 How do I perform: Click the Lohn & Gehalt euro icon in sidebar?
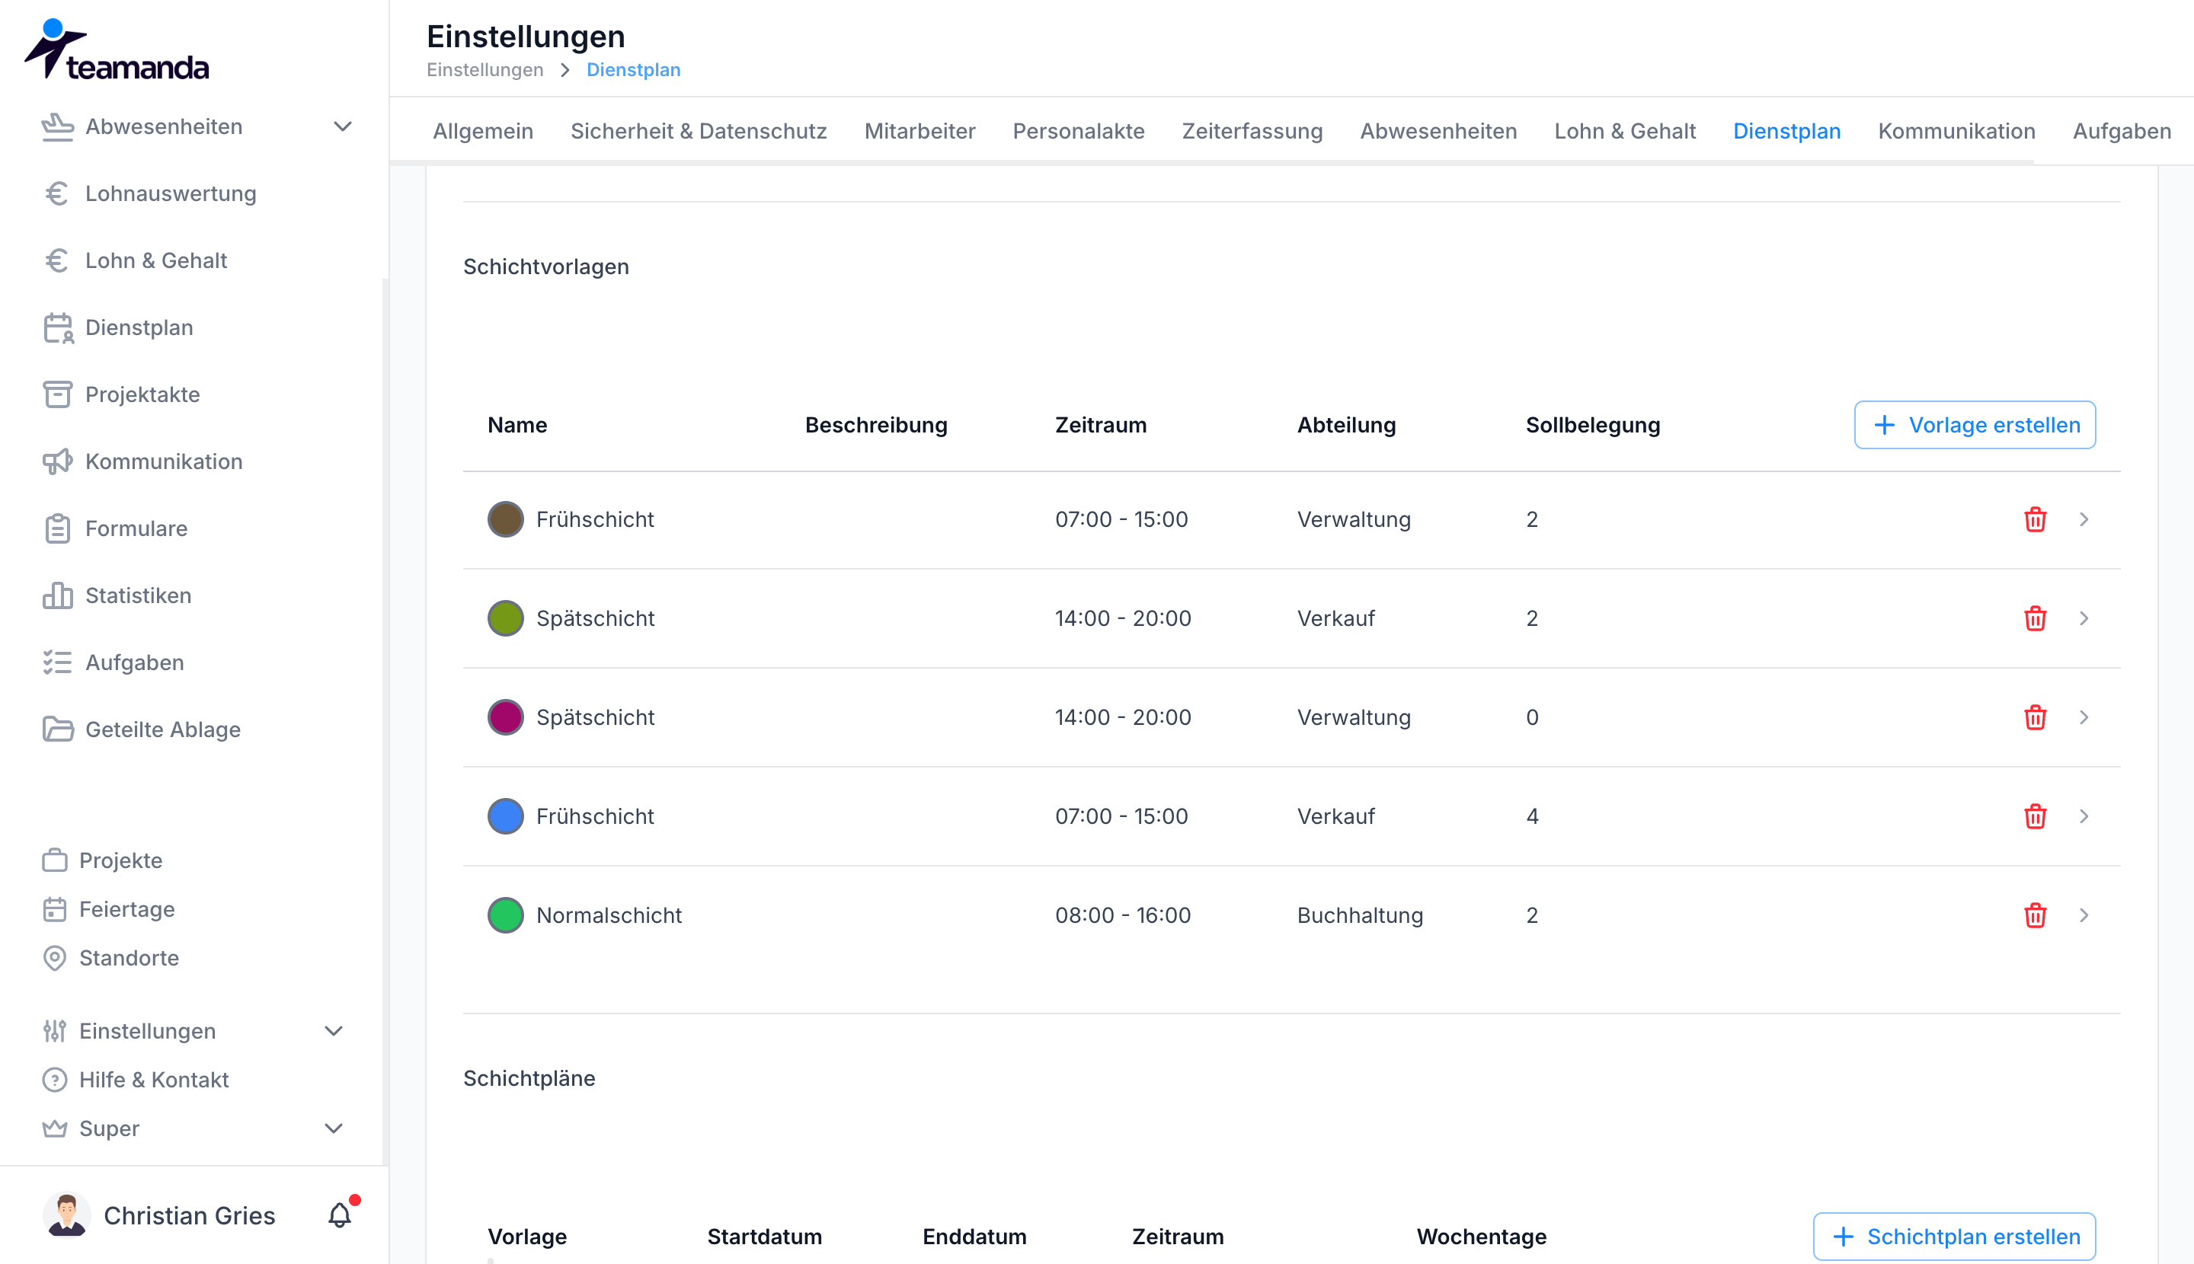pyautogui.click(x=57, y=260)
